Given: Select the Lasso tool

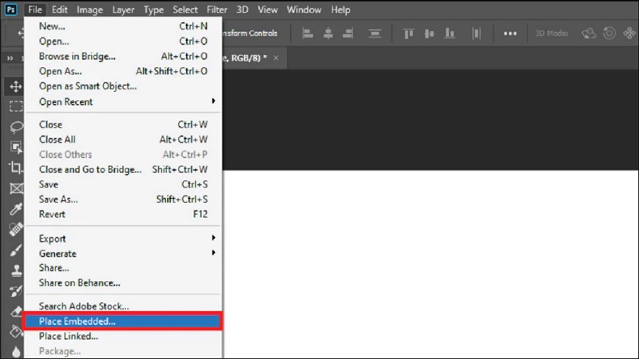Looking at the screenshot, I should click(x=16, y=127).
